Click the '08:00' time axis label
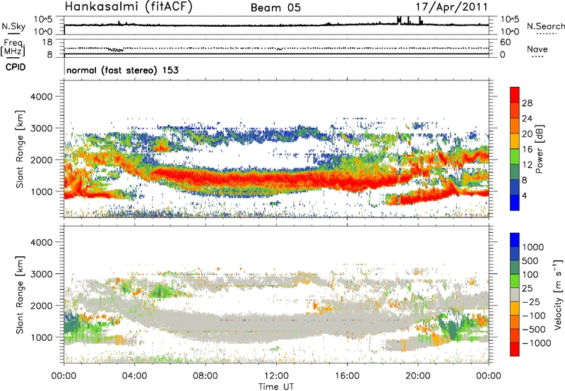The image size is (565, 391). pos(206,376)
